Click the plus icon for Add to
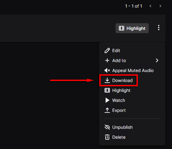This screenshot has width=172, height=149. click(107, 60)
